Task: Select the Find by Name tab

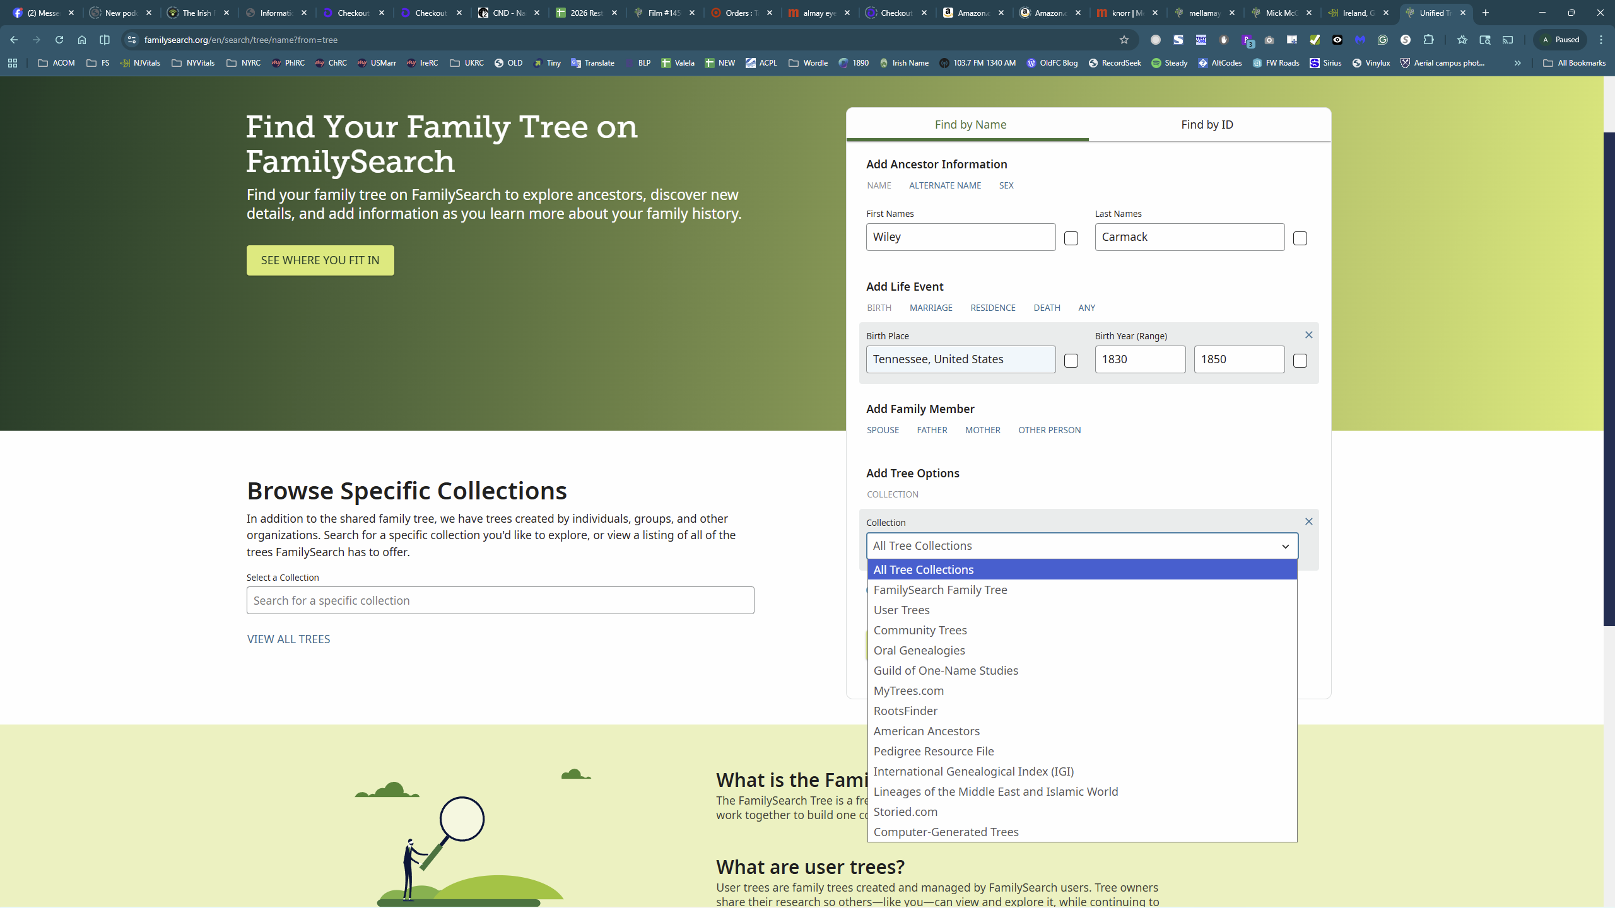Action: [970, 125]
